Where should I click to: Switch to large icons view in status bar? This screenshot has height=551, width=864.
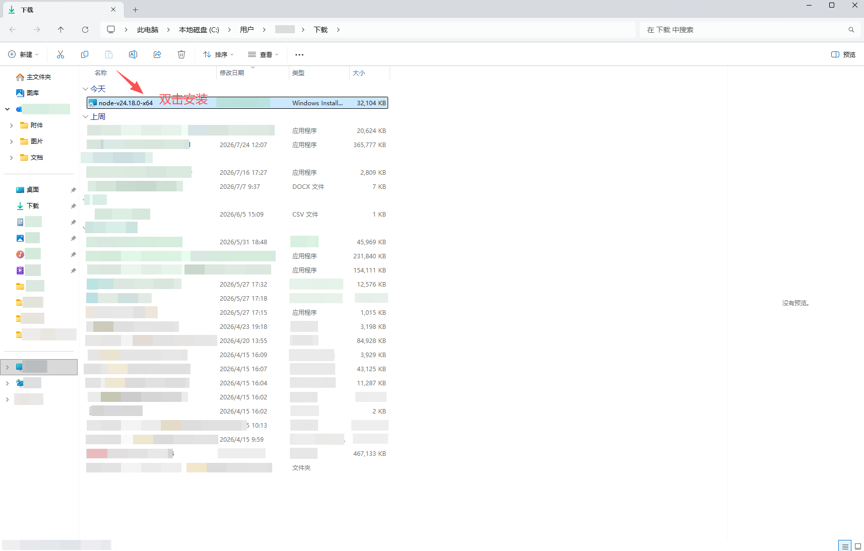[858, 546]
